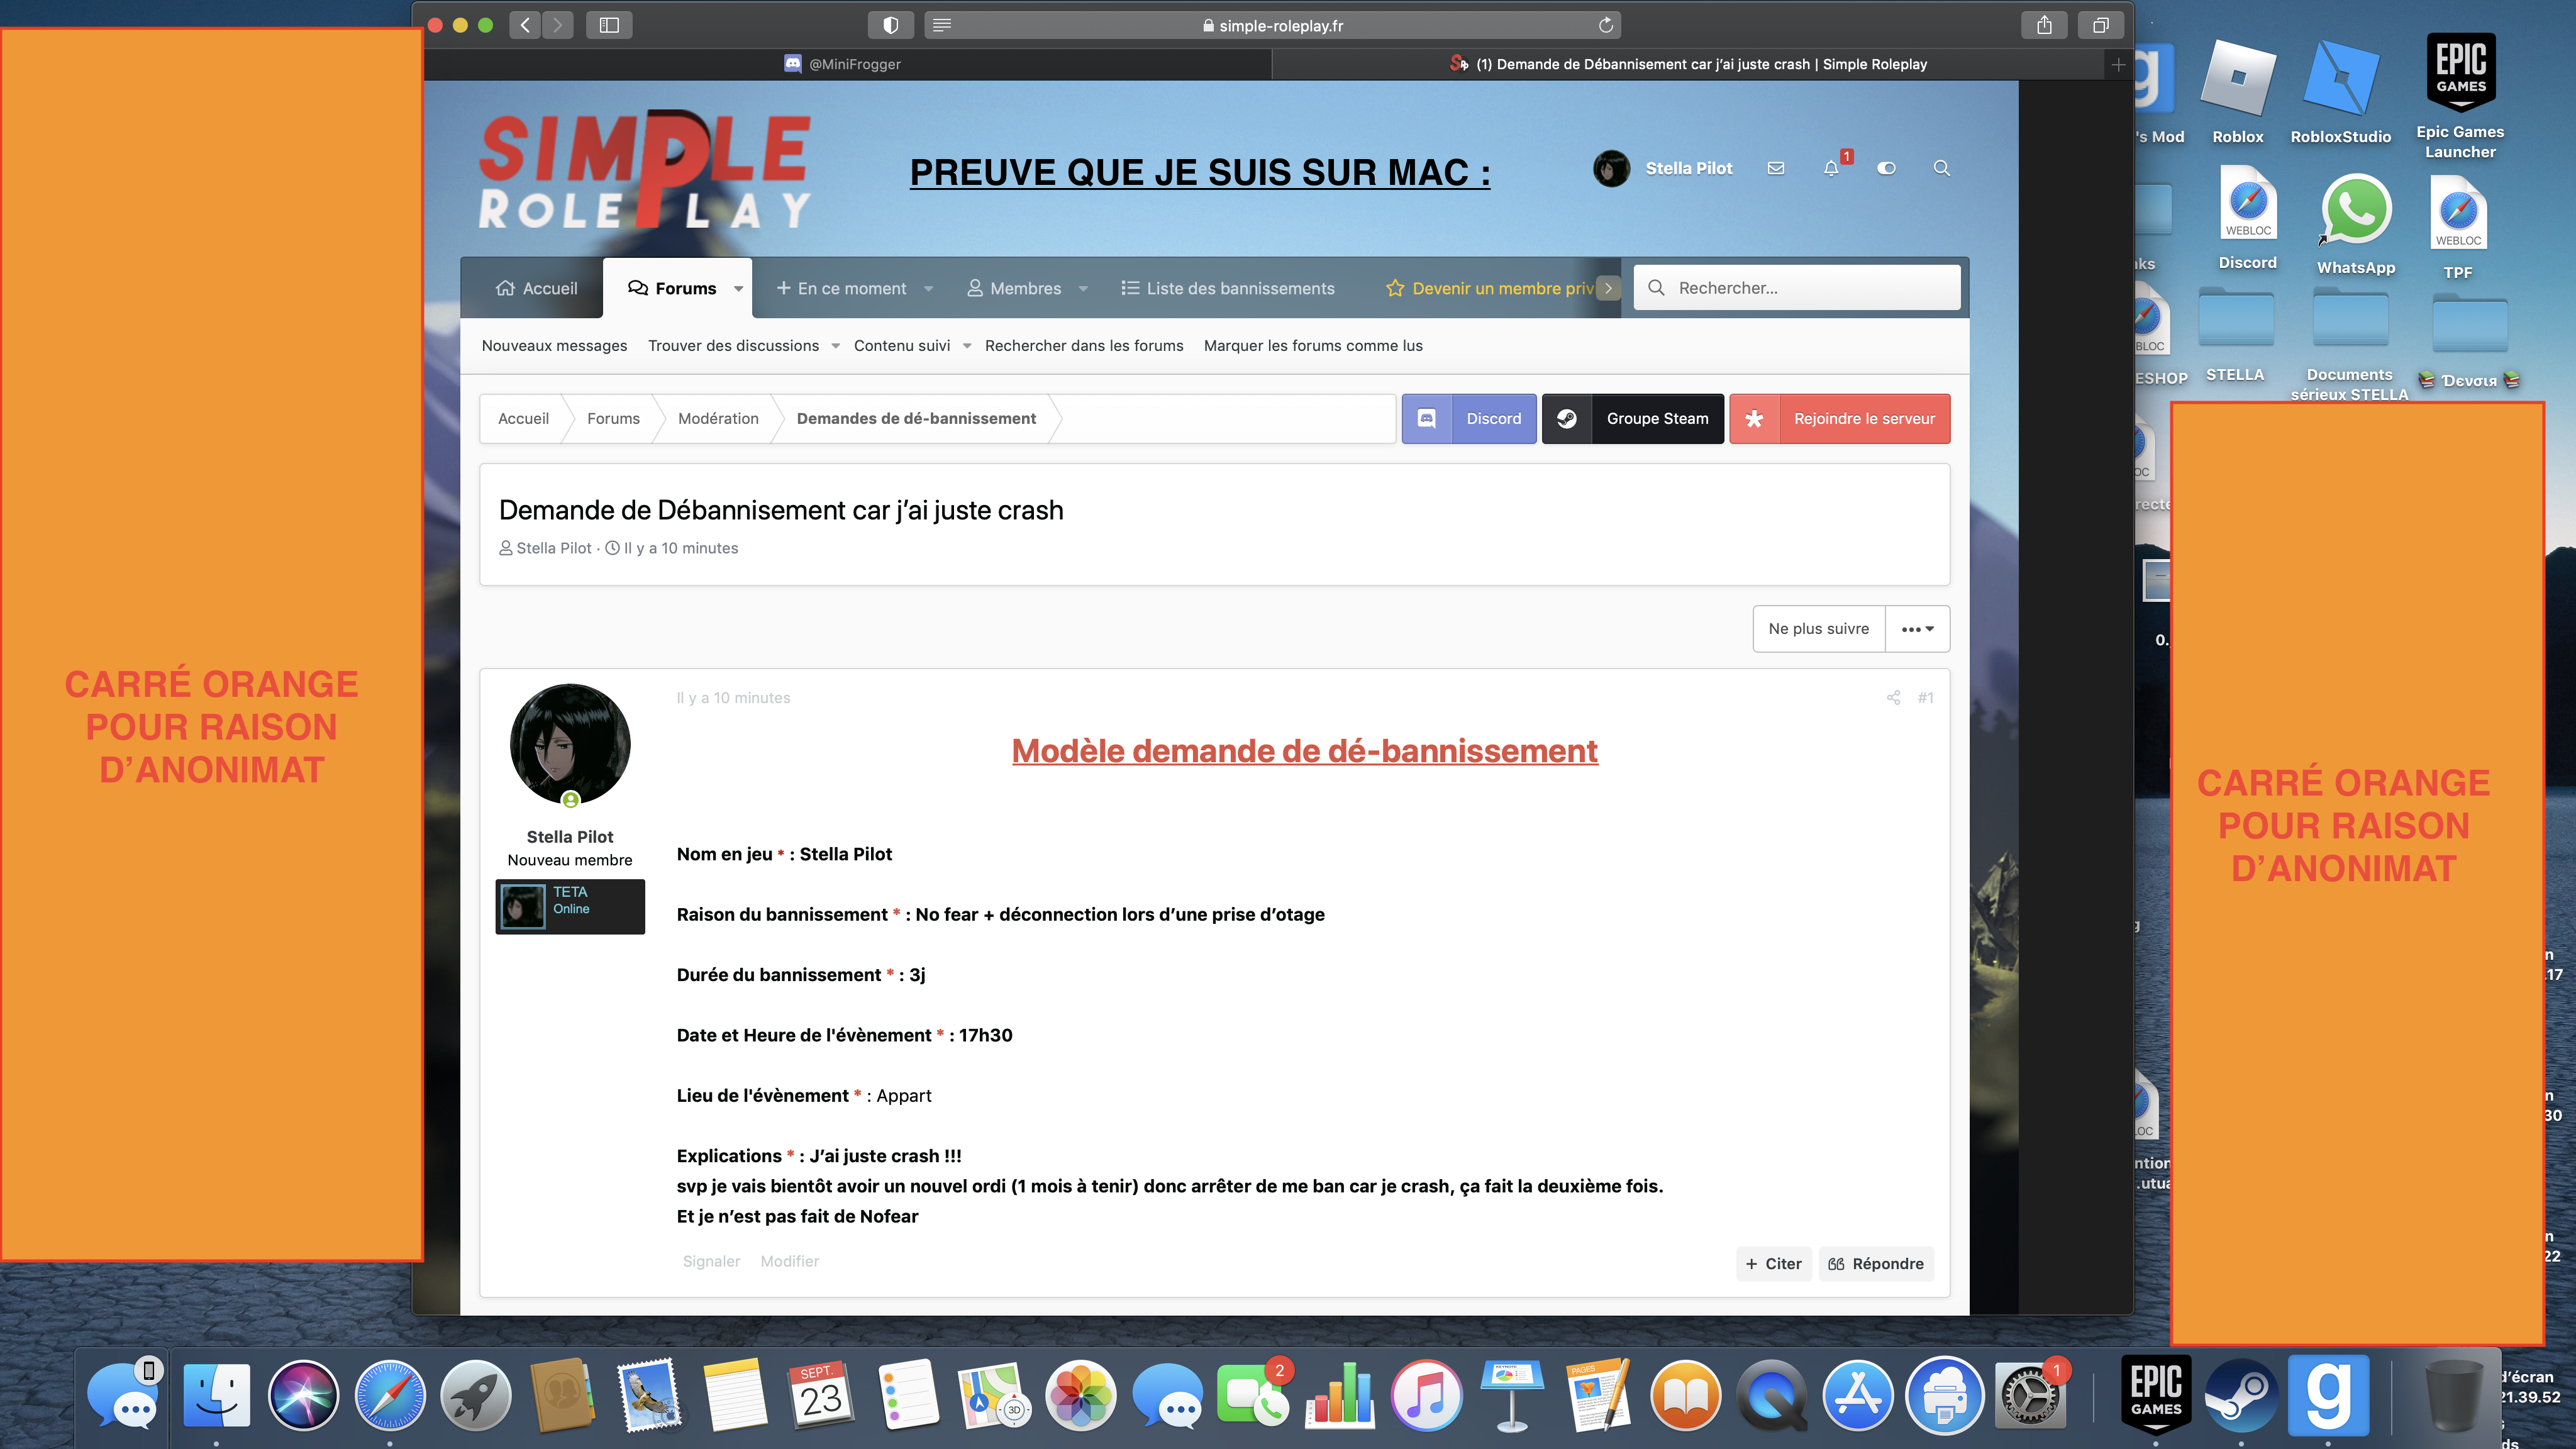Open Nouveaux messages
Viewport: 2576px width, 1449px height.
click(x=554, y=346)
